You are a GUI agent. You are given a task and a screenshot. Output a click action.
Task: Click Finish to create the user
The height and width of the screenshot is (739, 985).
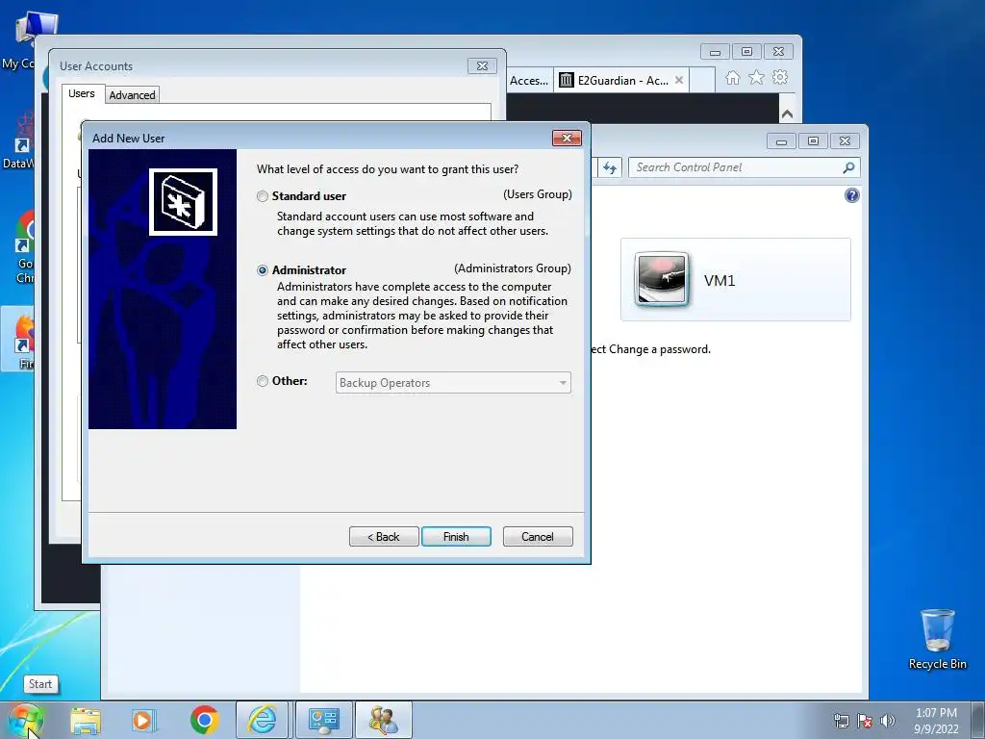(x=456, y=537)
